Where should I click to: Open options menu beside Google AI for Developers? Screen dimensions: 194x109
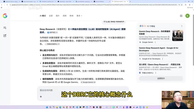pyautogui.click(x=162, y=59)
